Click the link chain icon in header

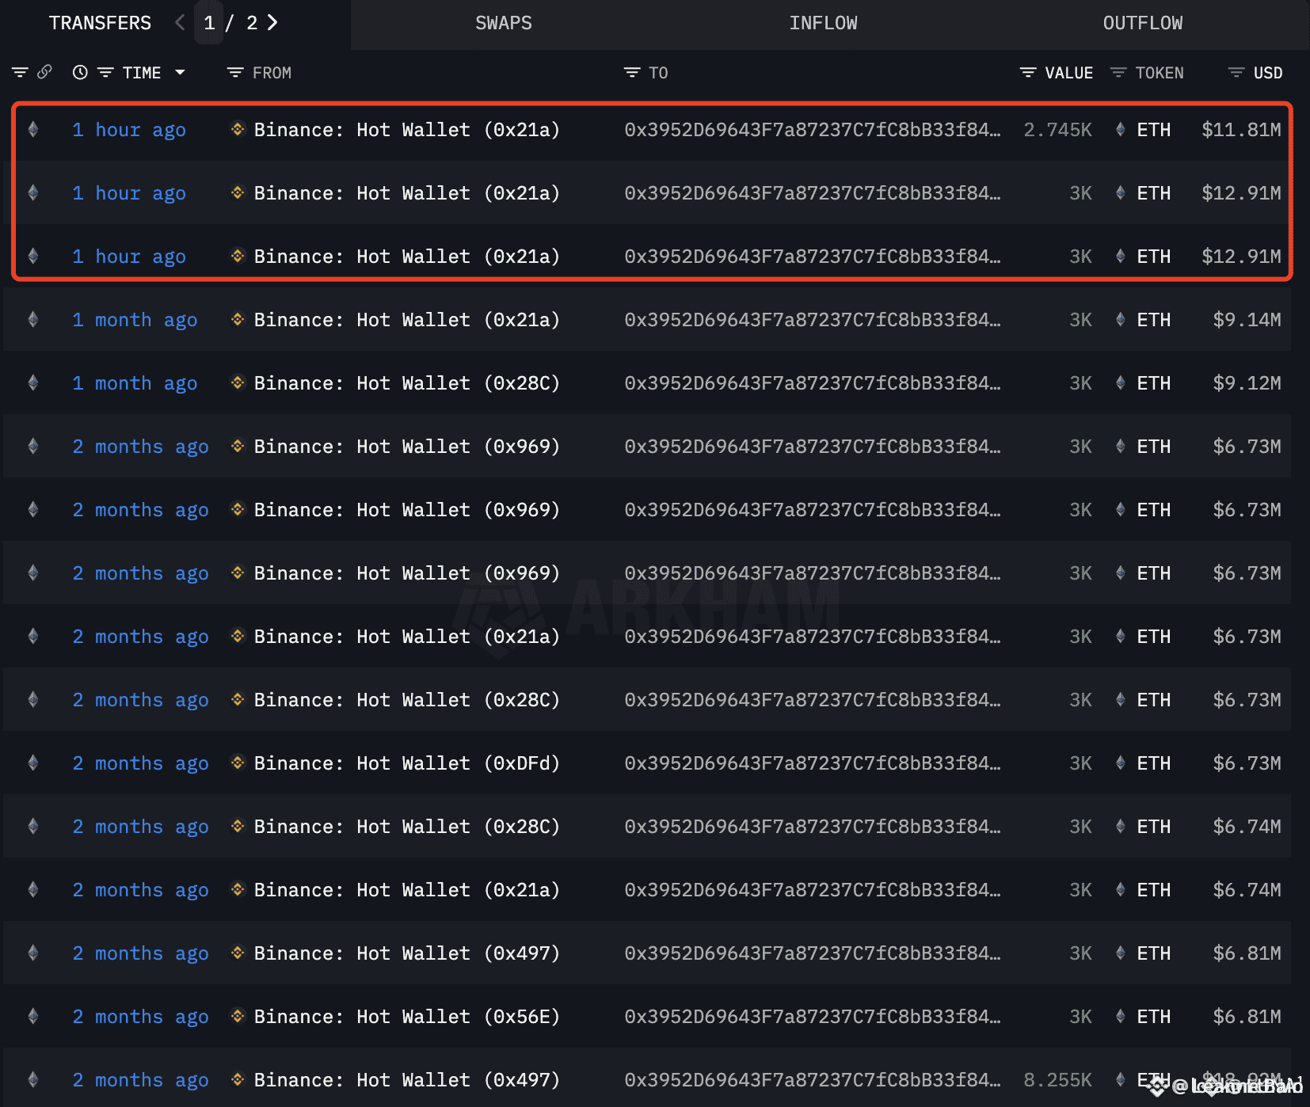[44, 72]
